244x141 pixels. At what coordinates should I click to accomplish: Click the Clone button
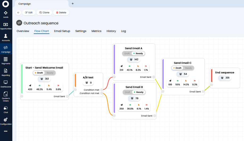44,13
